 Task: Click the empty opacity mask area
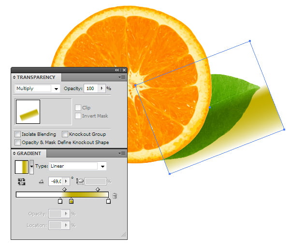point(56,112)
